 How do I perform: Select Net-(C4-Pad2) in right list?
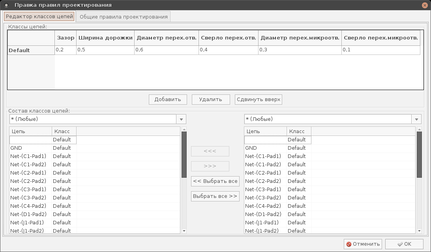330,206
